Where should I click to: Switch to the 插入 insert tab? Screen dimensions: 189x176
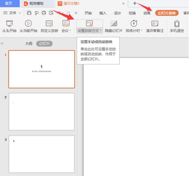[103, 13]
